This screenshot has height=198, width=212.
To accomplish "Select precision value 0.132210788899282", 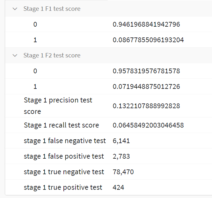I will 146,106.
